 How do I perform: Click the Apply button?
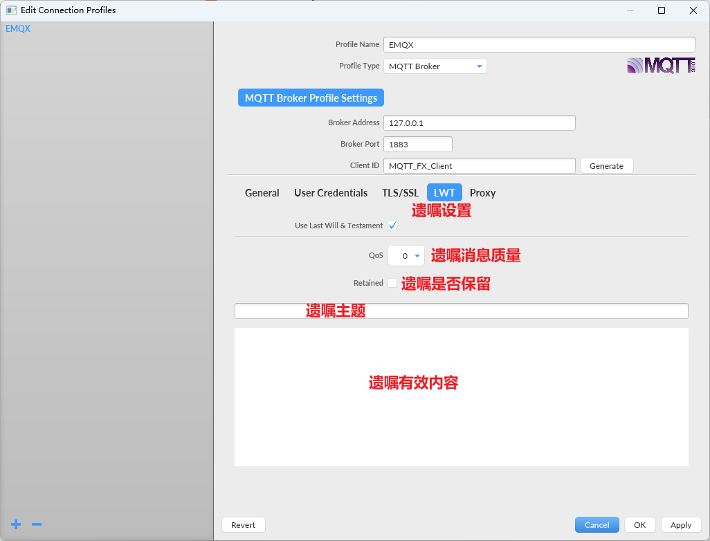(x=680, y=524)
